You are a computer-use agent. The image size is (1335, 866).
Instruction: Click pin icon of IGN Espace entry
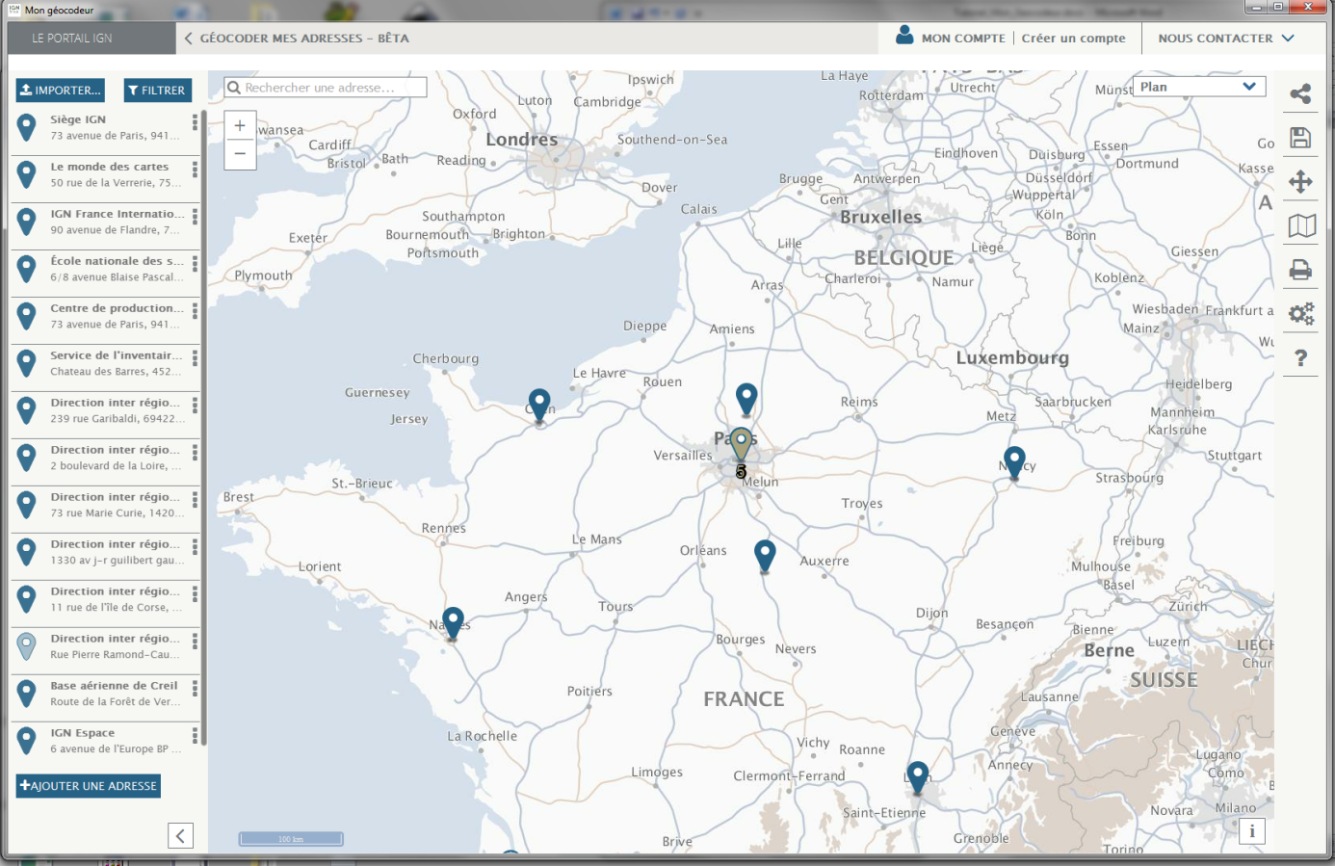click(x=27, y=741)
